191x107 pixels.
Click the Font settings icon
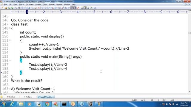click(x=62, y=8)
